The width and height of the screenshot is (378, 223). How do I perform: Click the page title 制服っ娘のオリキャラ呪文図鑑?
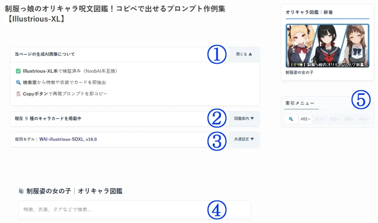tap(115, 14)
